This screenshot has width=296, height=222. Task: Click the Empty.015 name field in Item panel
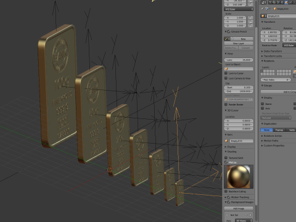241,141
